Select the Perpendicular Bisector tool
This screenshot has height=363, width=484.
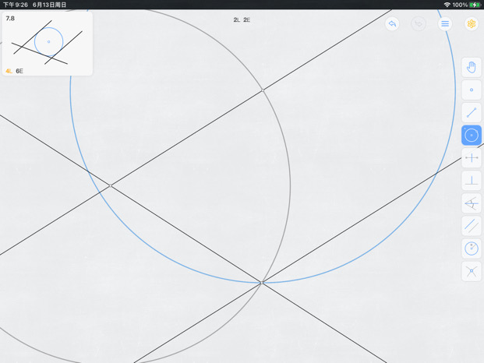[x=472, y=158]
